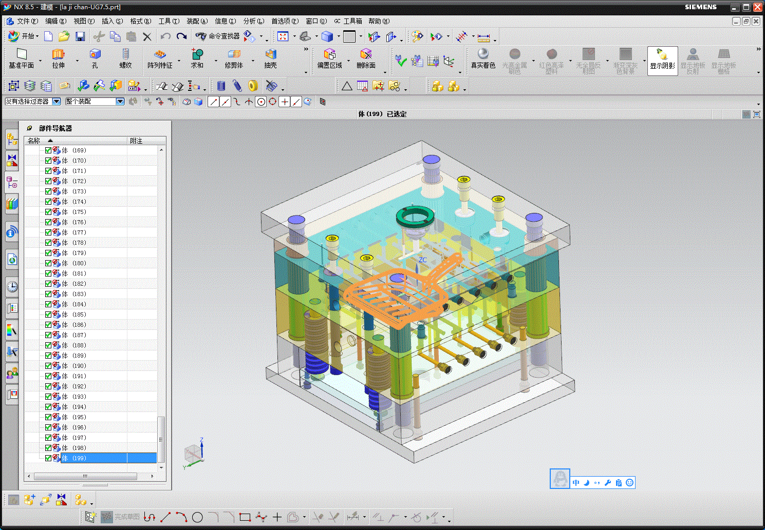Select the circle sketch tool
The width and height of the screenshot is (765, 530).
click(197, 517)
